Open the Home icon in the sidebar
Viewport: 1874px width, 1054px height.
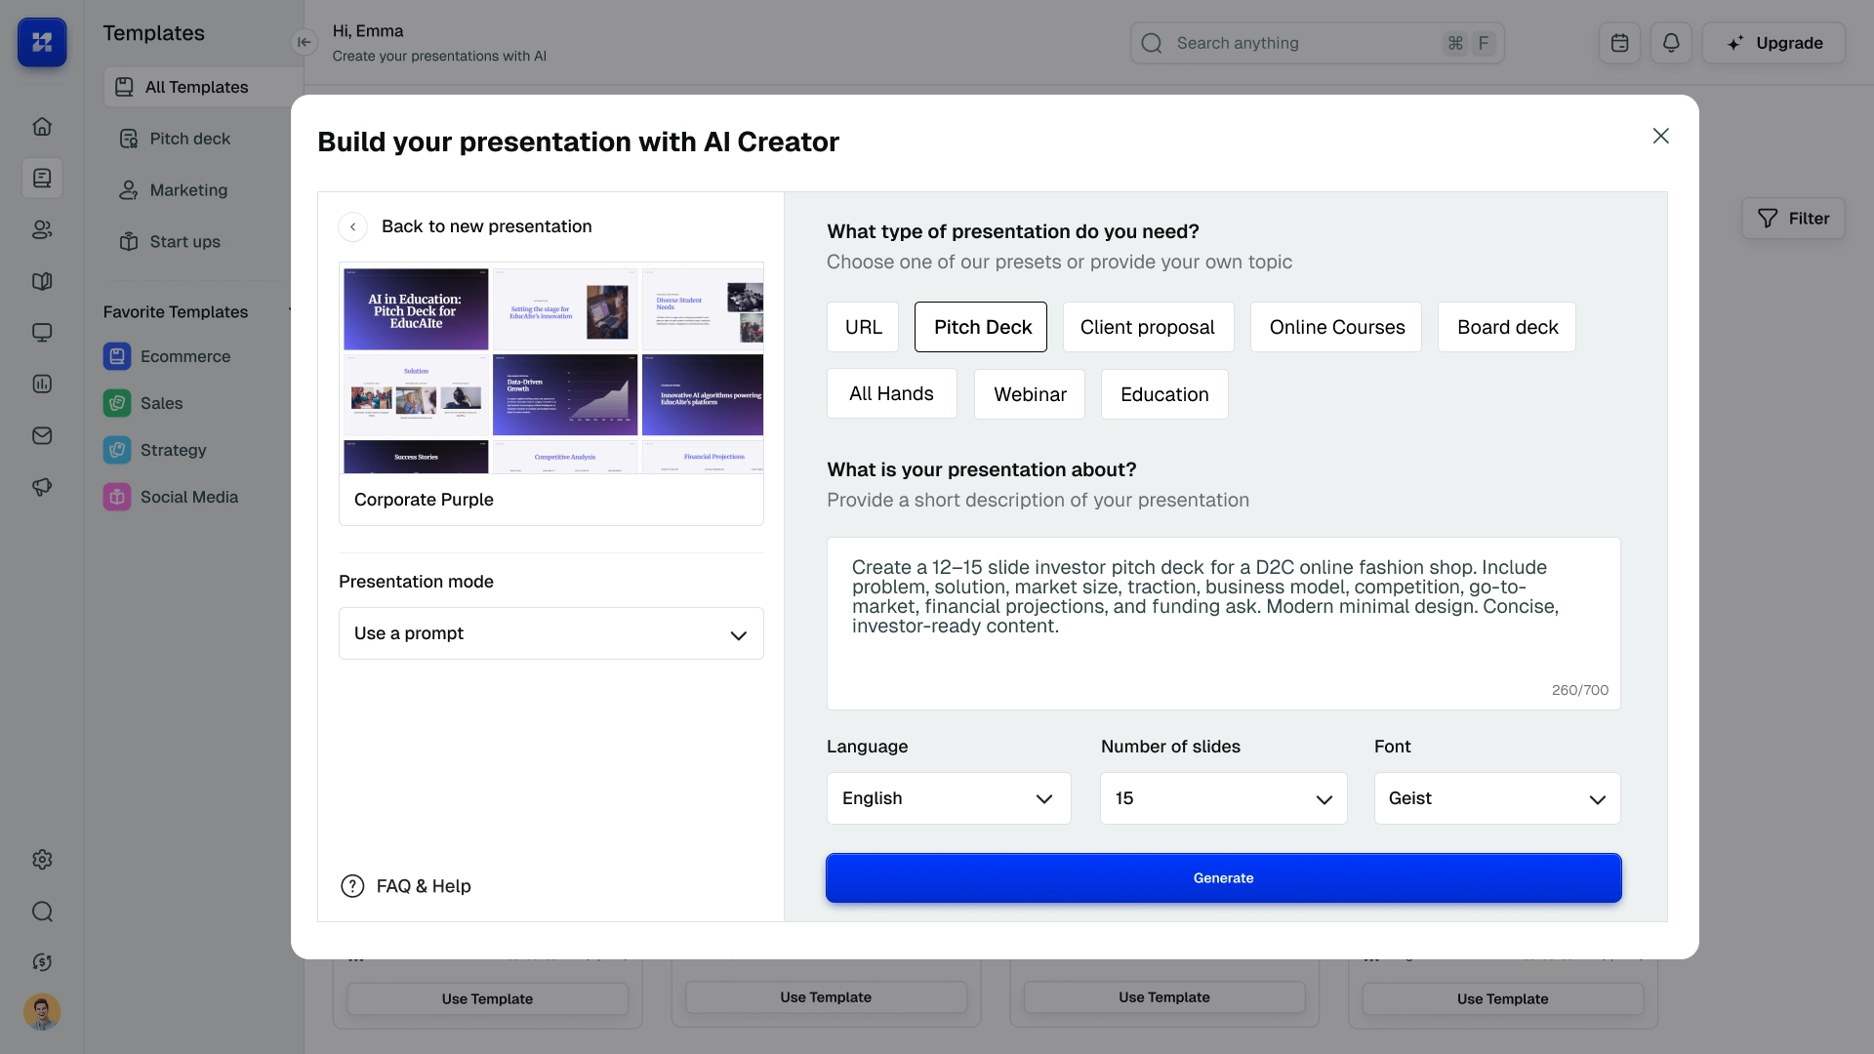pos(42,126)
